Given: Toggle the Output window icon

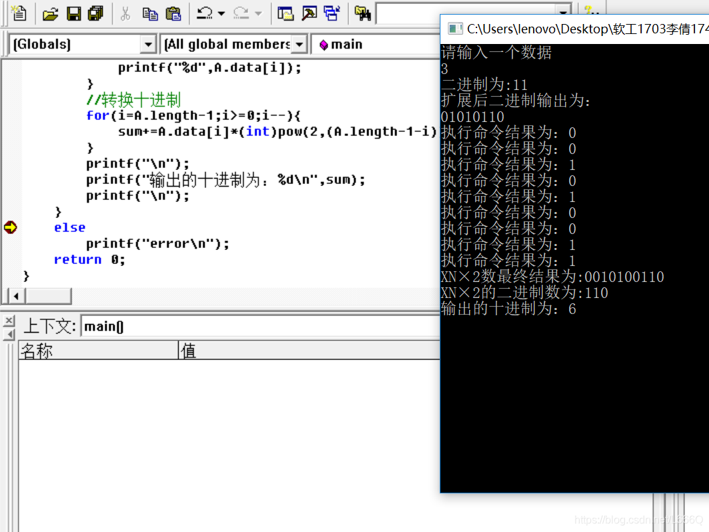Looking at the screenshot, I should click(309, 13).
